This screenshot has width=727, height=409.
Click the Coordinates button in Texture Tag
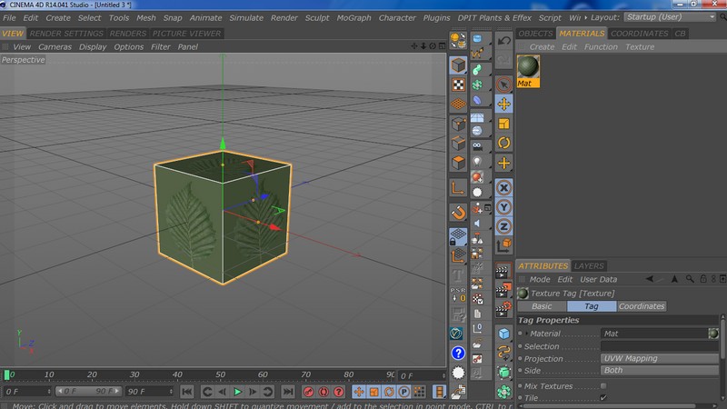[x=642, y=306]
